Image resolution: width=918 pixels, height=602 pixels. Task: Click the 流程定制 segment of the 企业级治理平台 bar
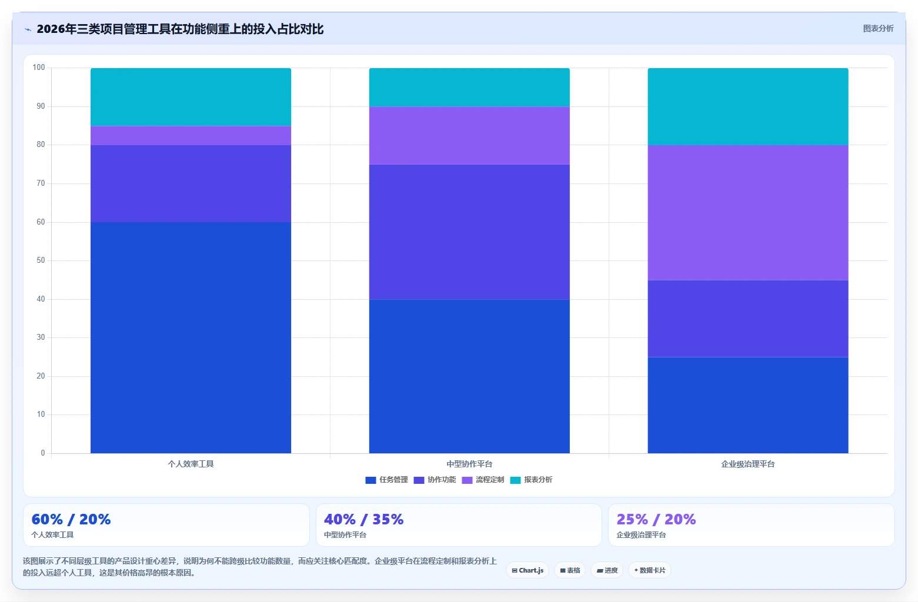tap(748, 212)
